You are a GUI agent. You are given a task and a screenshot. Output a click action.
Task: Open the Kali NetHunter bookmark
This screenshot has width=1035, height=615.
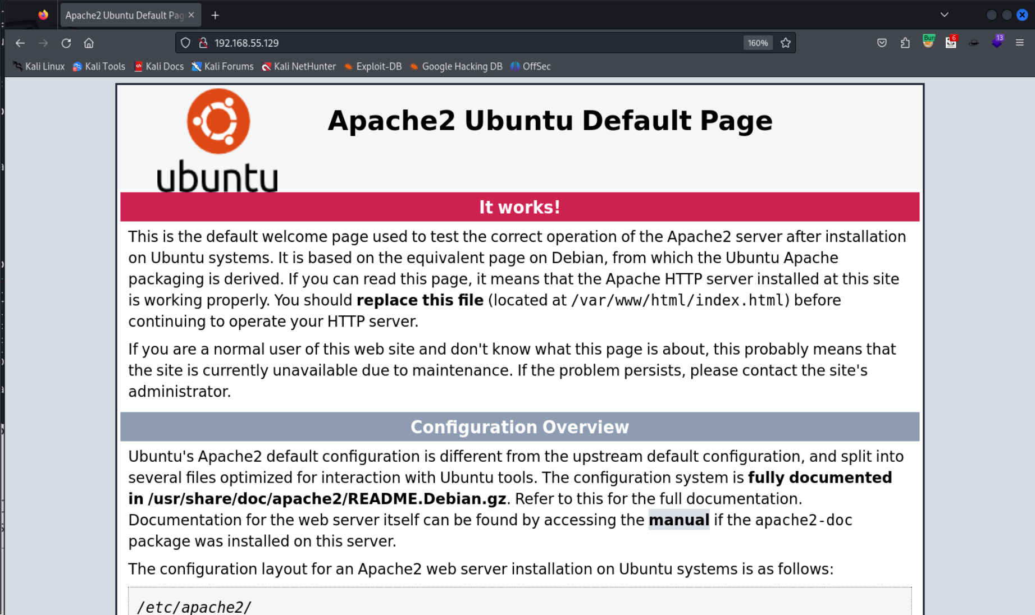tap(299, 66)
